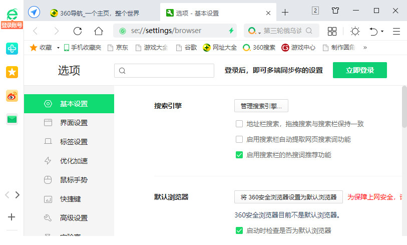Open the teal sidebar app icon
This screenshot has width=407, height=245.
[x=12, y=49]
